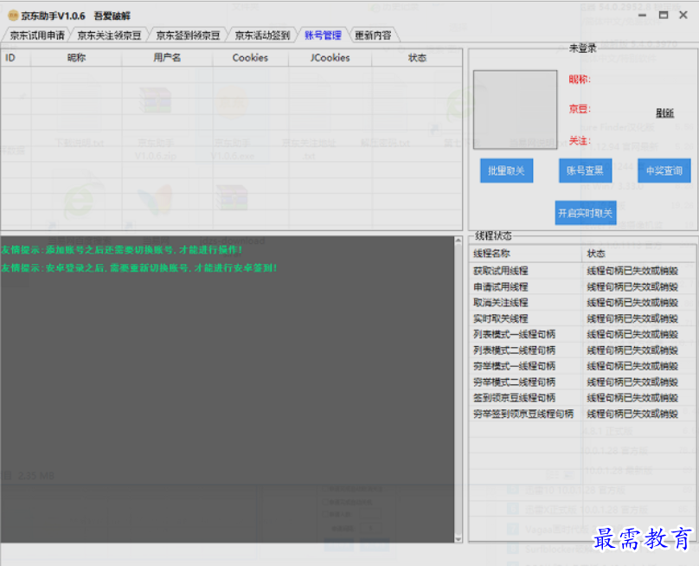Click the 中奖查询 button
The height and width of the screenshot is (566, 699).
click(x=664, y=170)
